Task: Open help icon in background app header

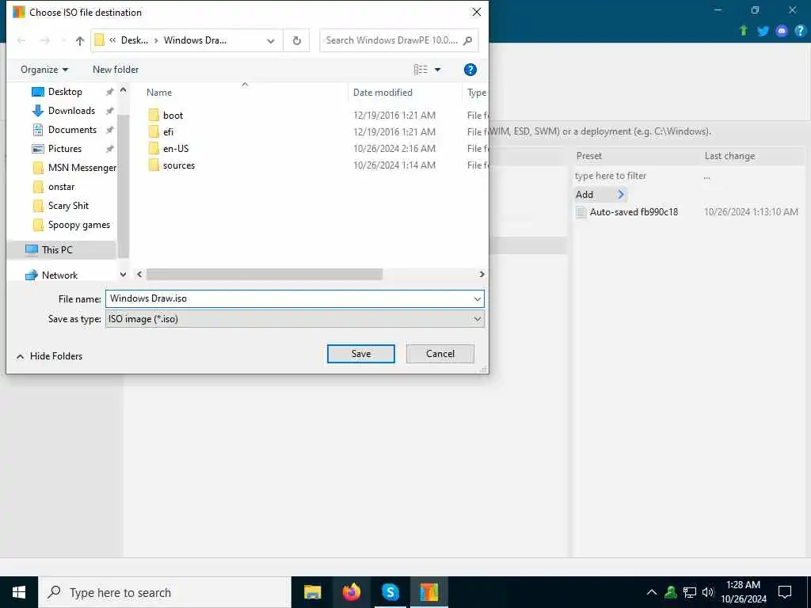Action: pos(800,31)
